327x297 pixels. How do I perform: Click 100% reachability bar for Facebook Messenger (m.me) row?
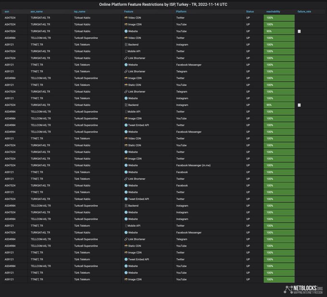279,165
